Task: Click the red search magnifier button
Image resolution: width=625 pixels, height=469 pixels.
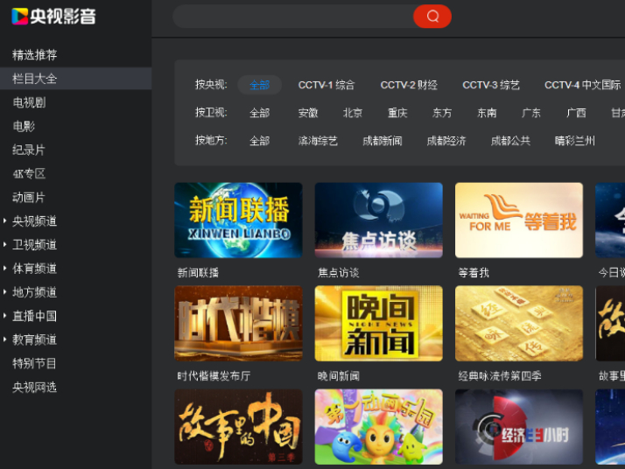Action: (432, 17)
